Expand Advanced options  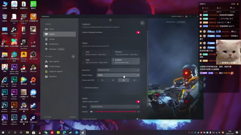point(90,88)
